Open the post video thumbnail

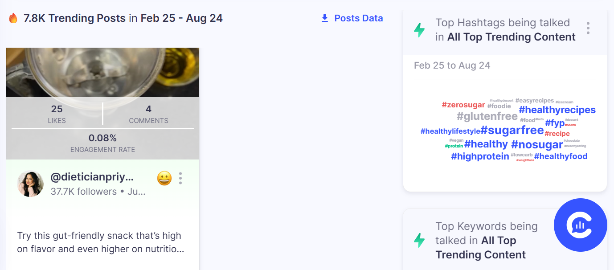click(x=102, y=72)
